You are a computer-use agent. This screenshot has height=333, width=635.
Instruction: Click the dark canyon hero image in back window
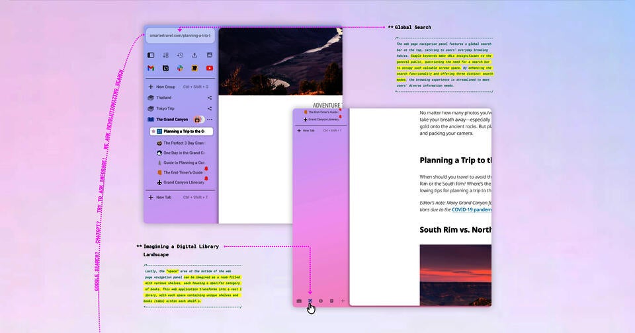tap(280, 61)
